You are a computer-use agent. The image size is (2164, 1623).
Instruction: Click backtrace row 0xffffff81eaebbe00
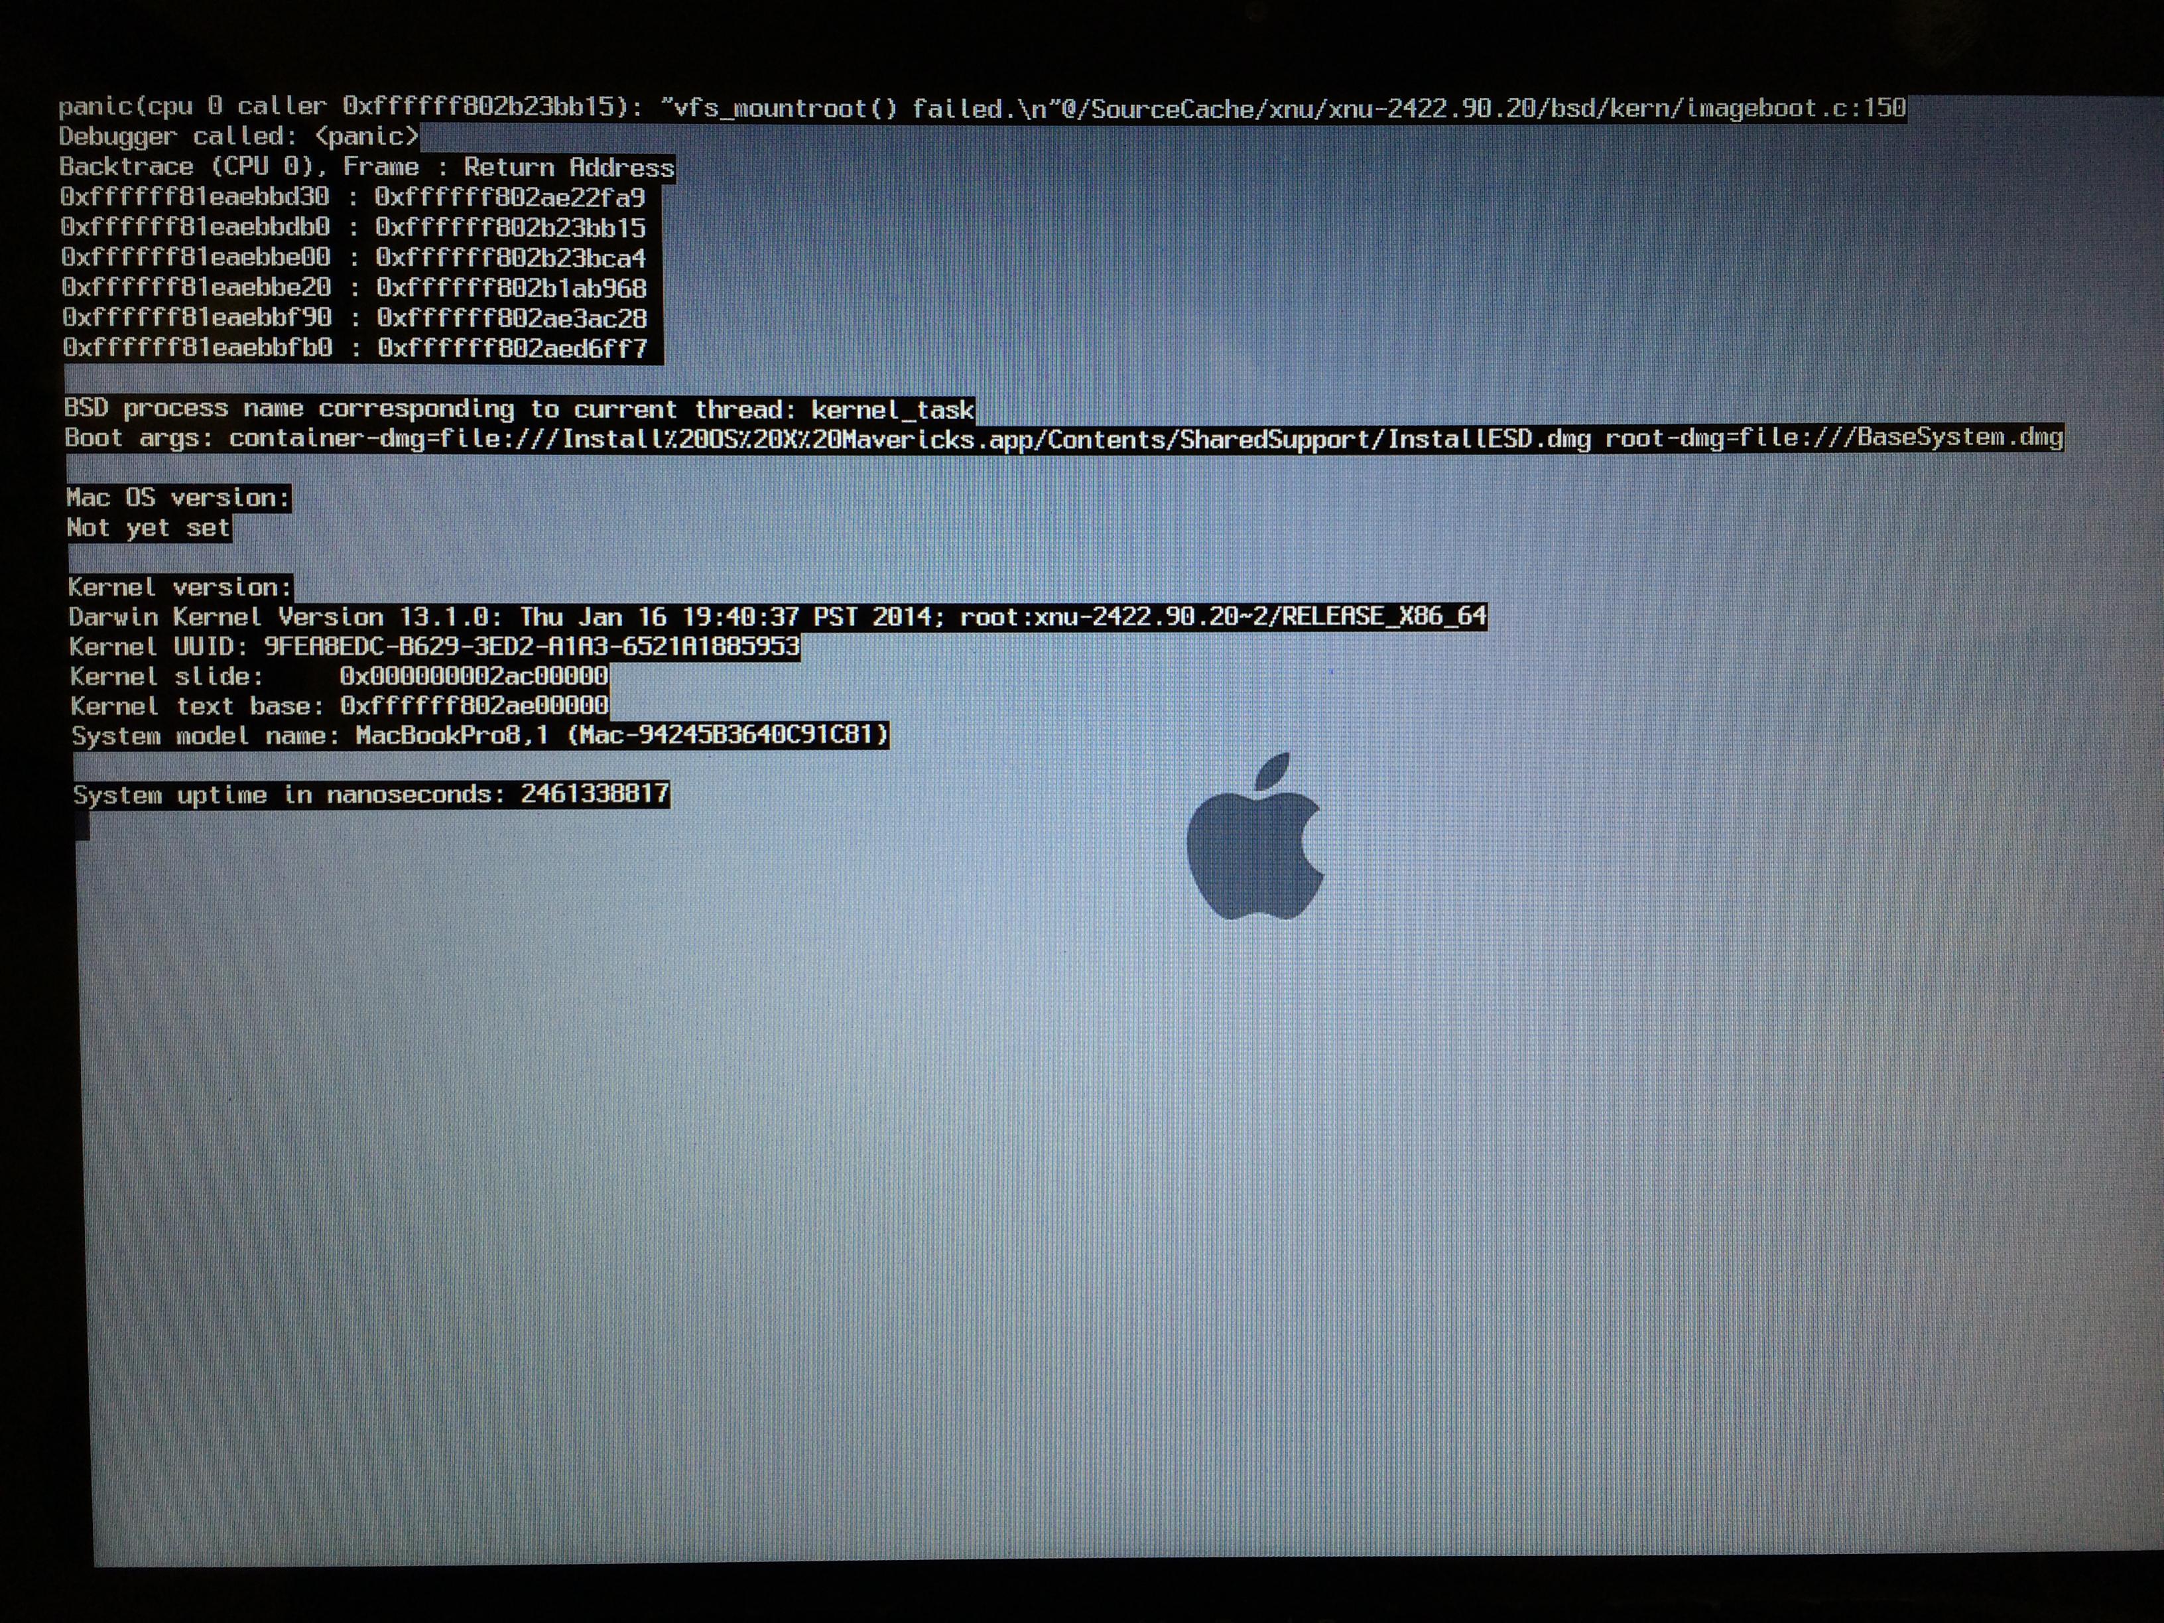(354, 257)
